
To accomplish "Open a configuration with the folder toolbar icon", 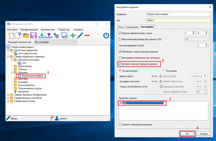I will [26, 36].
